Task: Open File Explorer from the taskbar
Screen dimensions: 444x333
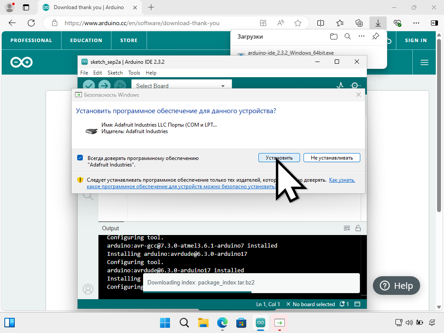Action: 203,323
